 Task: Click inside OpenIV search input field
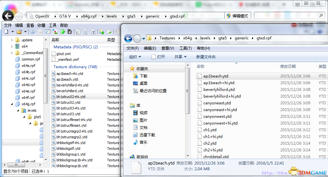tap(287, 15)
